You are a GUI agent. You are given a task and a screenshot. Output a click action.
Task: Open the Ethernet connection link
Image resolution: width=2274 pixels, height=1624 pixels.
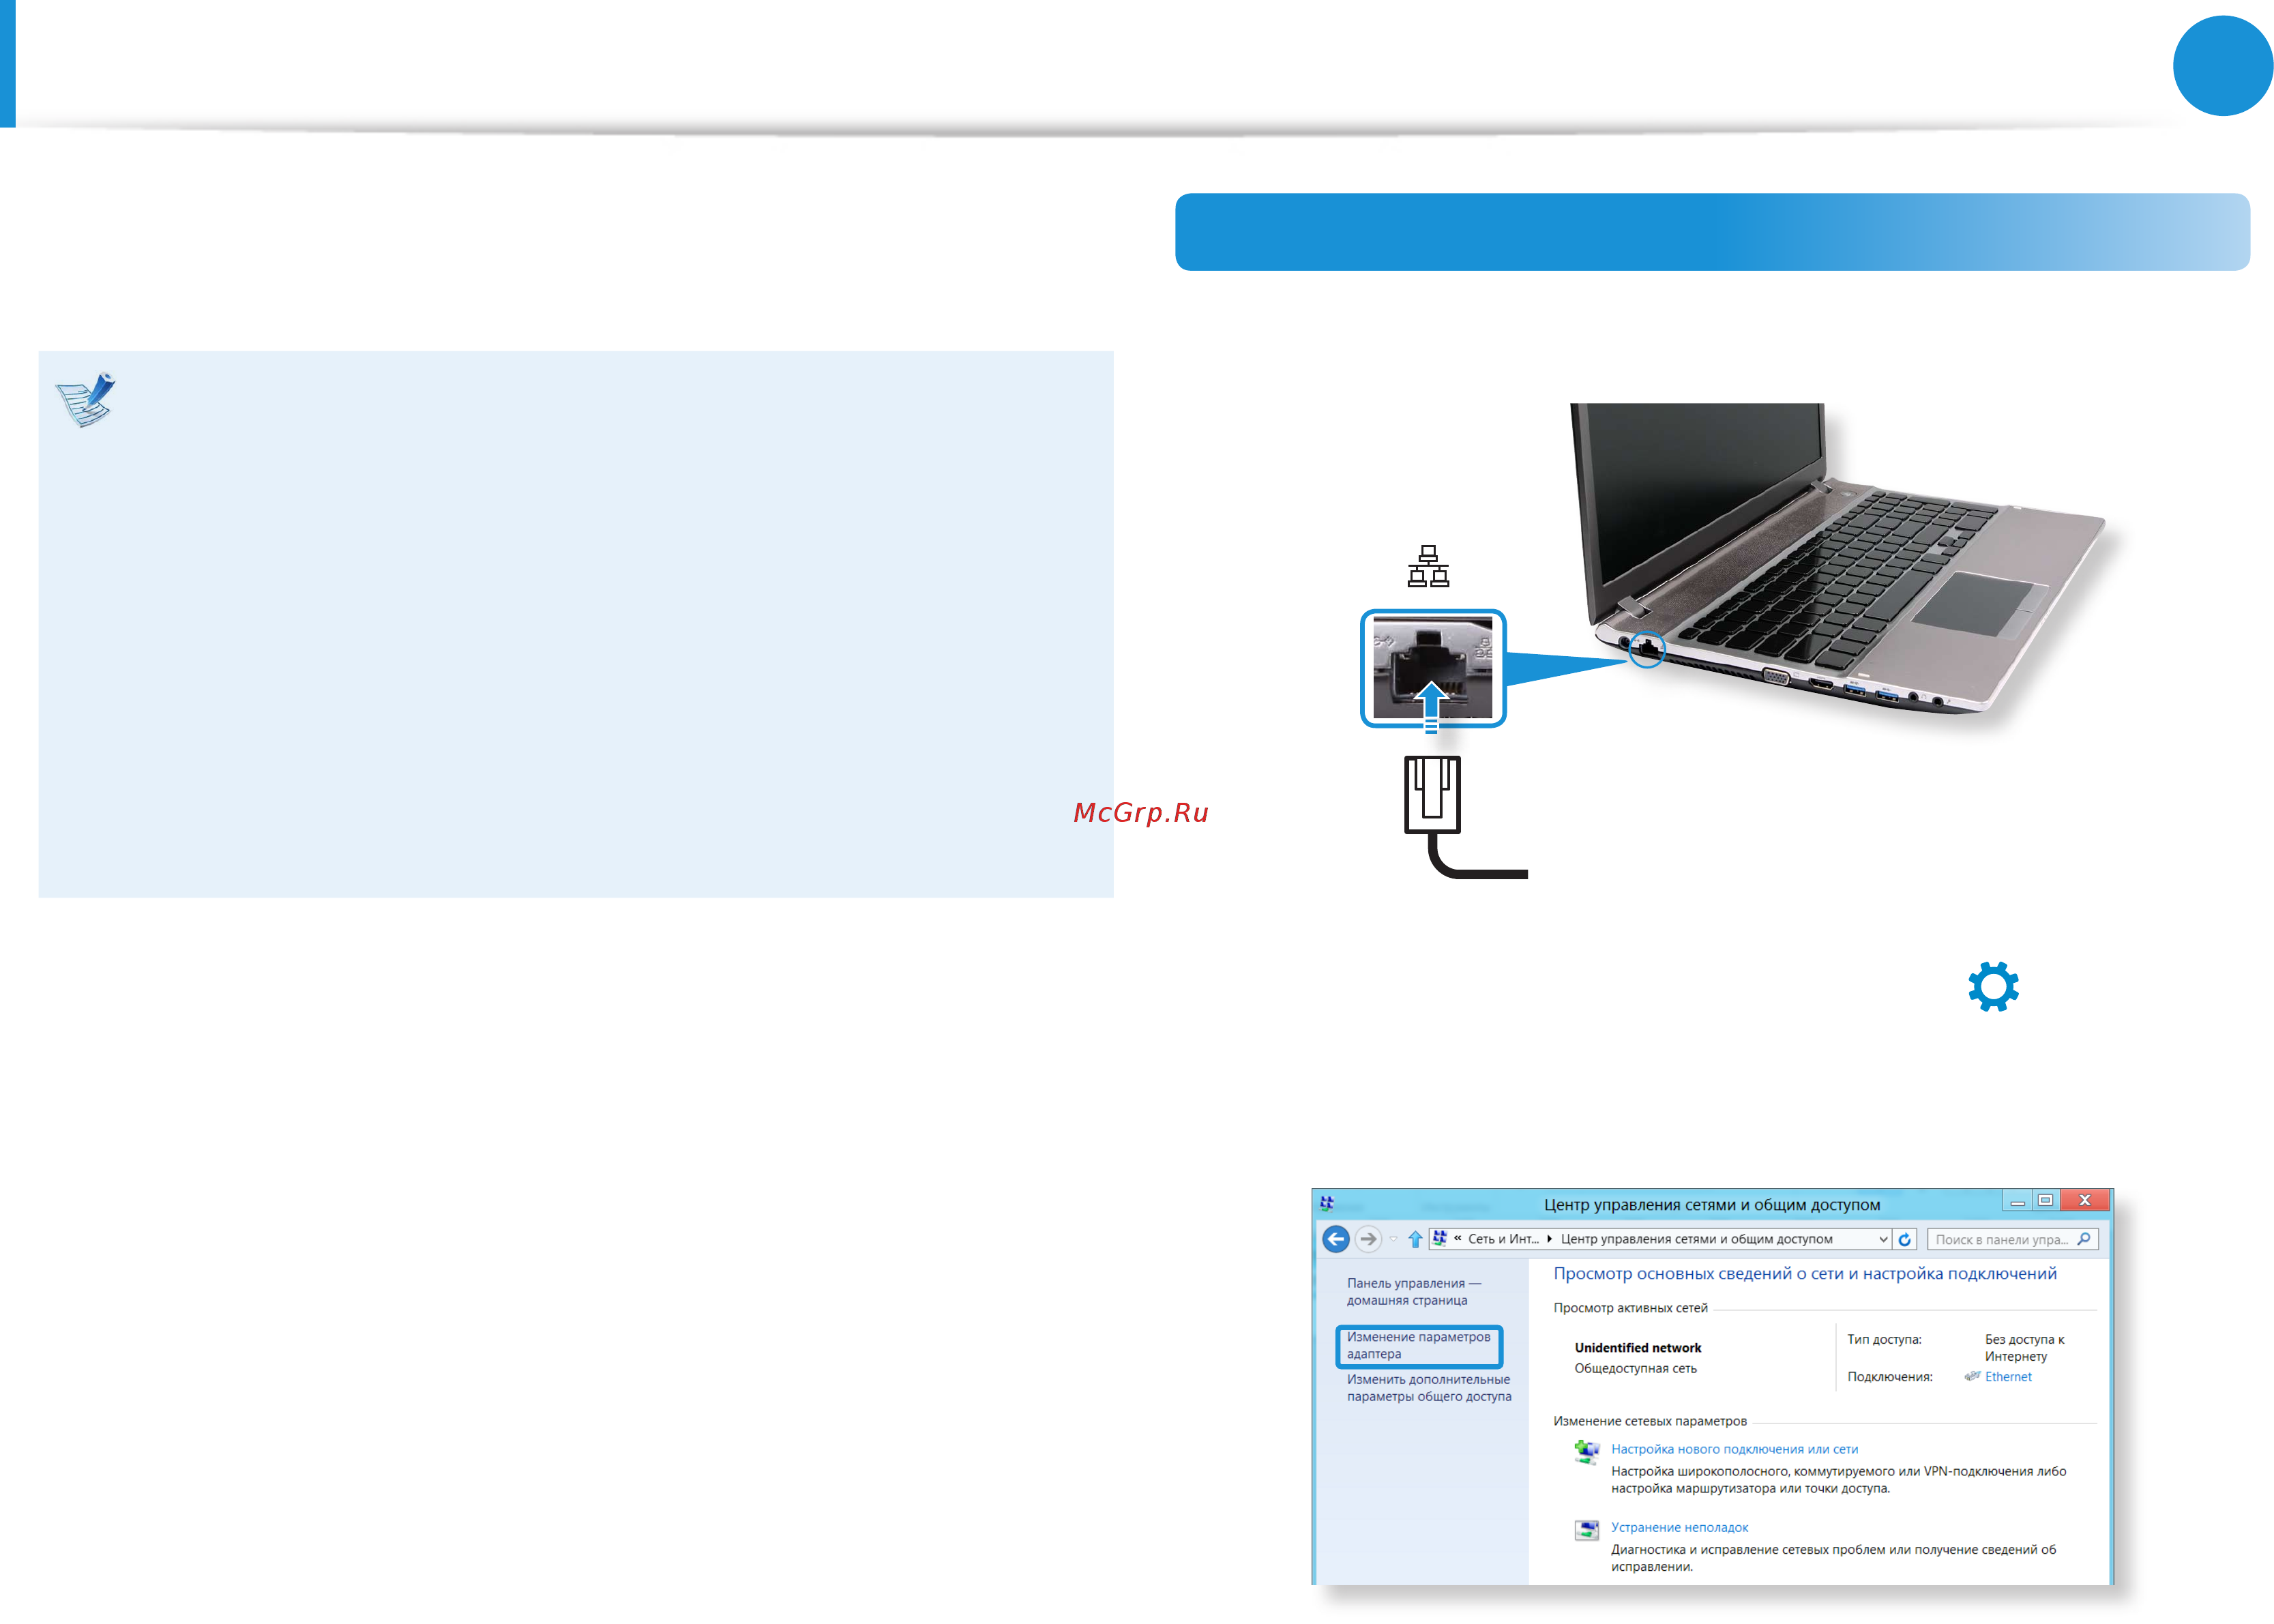pos(2007,1377)
